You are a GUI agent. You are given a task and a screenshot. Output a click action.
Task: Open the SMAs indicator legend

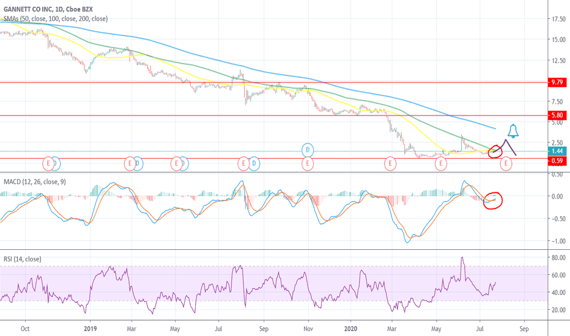pos(56,18)
